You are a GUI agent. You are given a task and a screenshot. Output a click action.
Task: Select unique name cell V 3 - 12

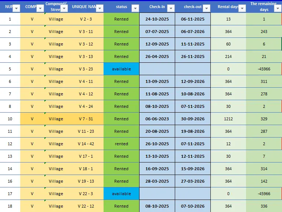point(86,44)
